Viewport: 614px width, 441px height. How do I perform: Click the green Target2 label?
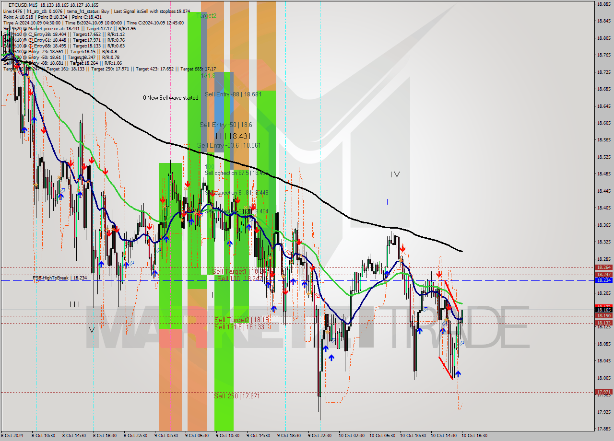point(206,15)
